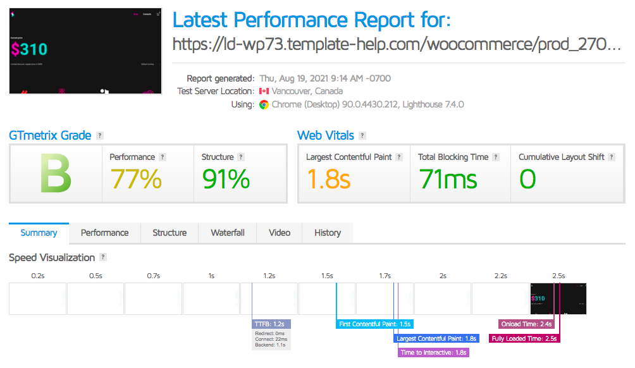Viewport: 635px width, 368px height.
Task: Open the History tab
Action: point(328,233)
